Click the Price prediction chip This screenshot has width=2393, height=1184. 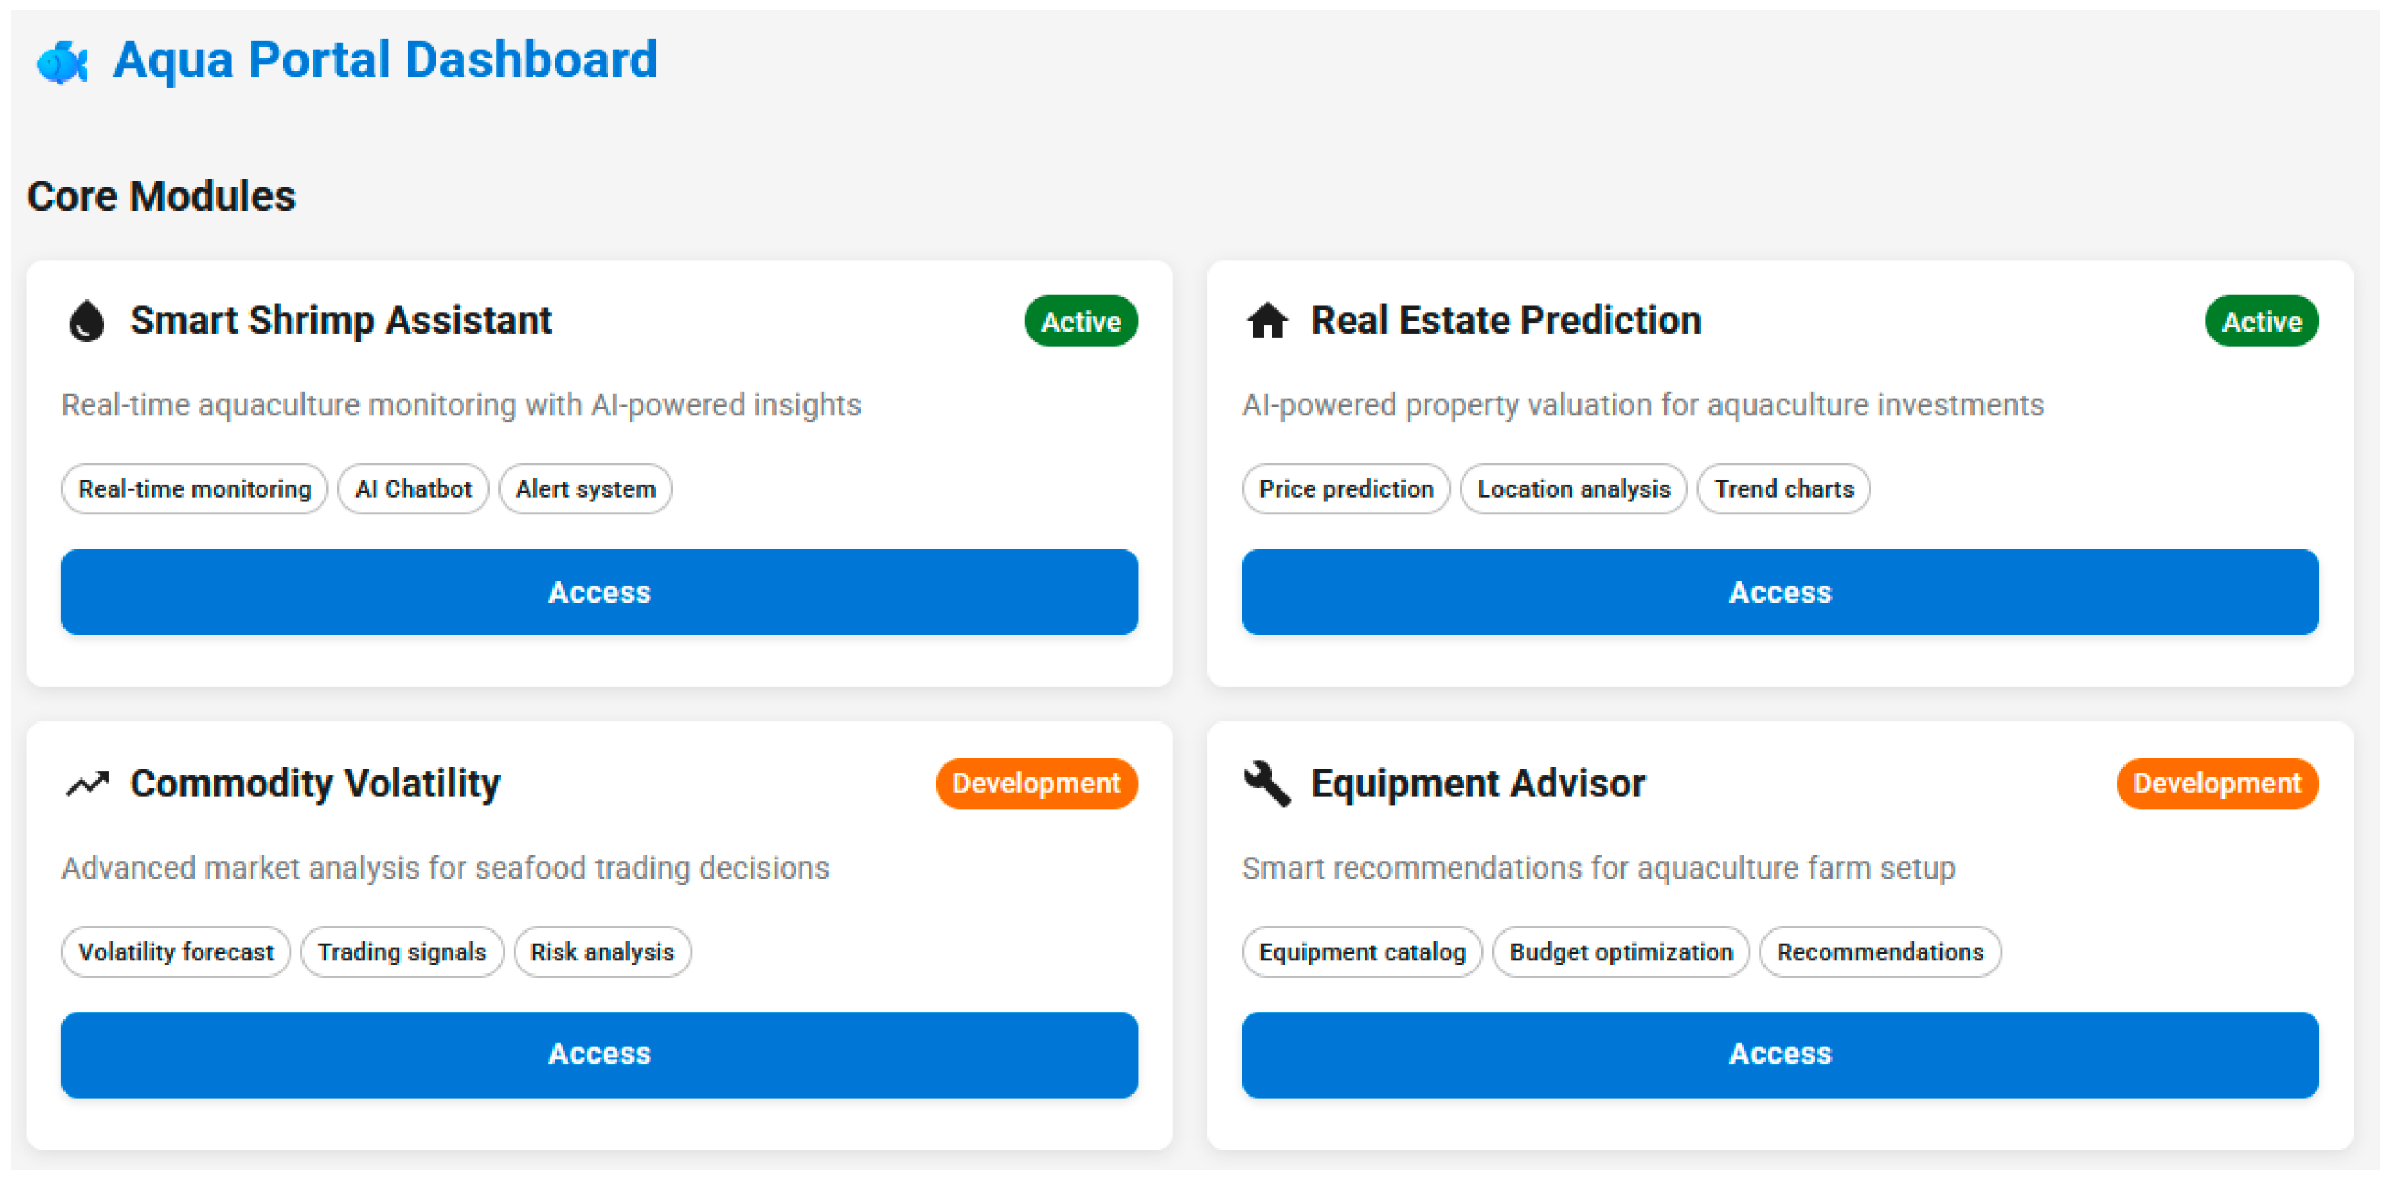(x=1345, y=488)
